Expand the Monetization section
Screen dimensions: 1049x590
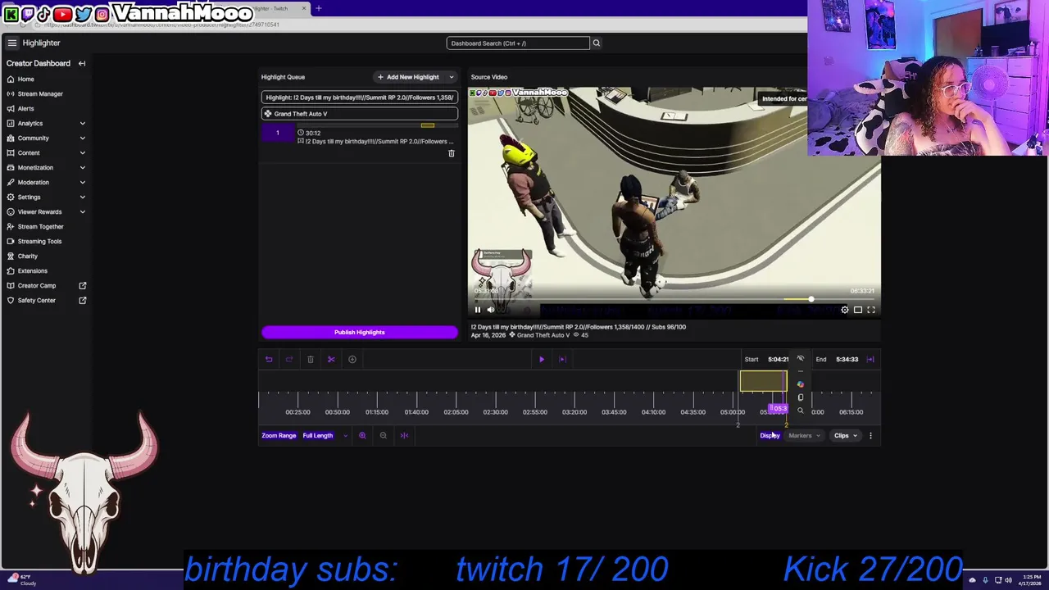pyautogui.click(x=46, y=167)
